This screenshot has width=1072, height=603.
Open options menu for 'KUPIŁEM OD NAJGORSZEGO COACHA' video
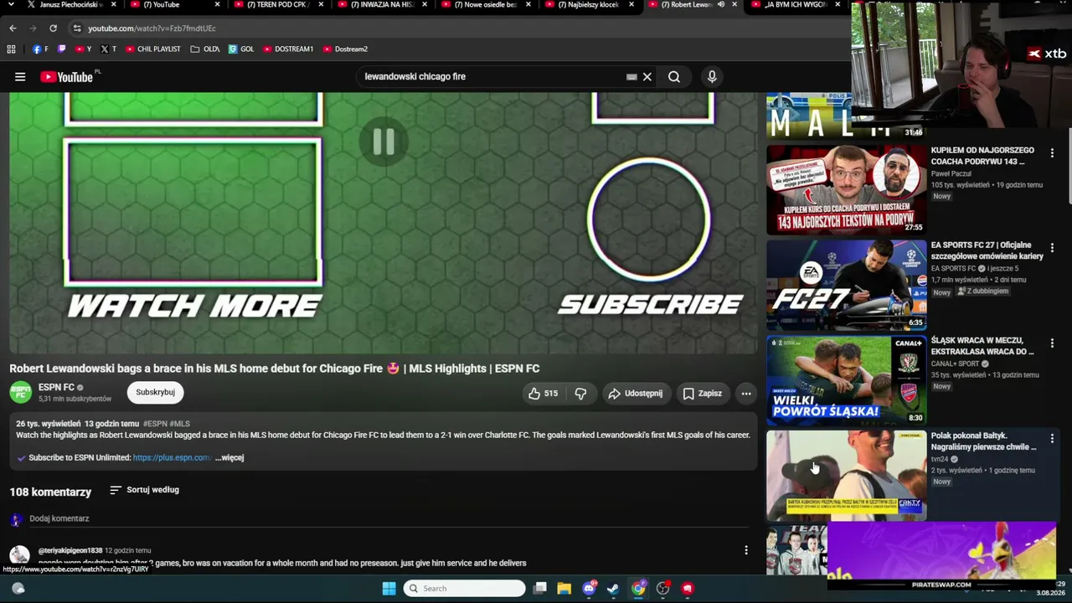point(1052,153)
